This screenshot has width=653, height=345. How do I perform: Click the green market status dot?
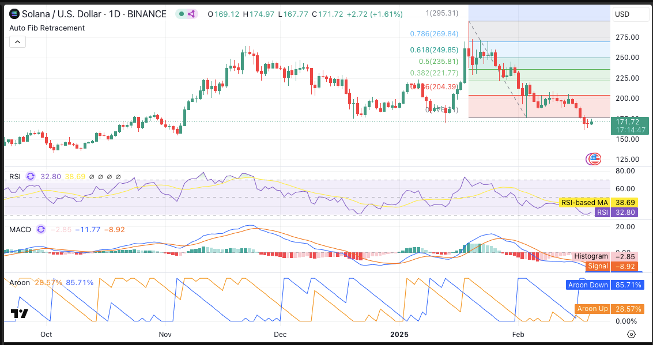(182, 14)
